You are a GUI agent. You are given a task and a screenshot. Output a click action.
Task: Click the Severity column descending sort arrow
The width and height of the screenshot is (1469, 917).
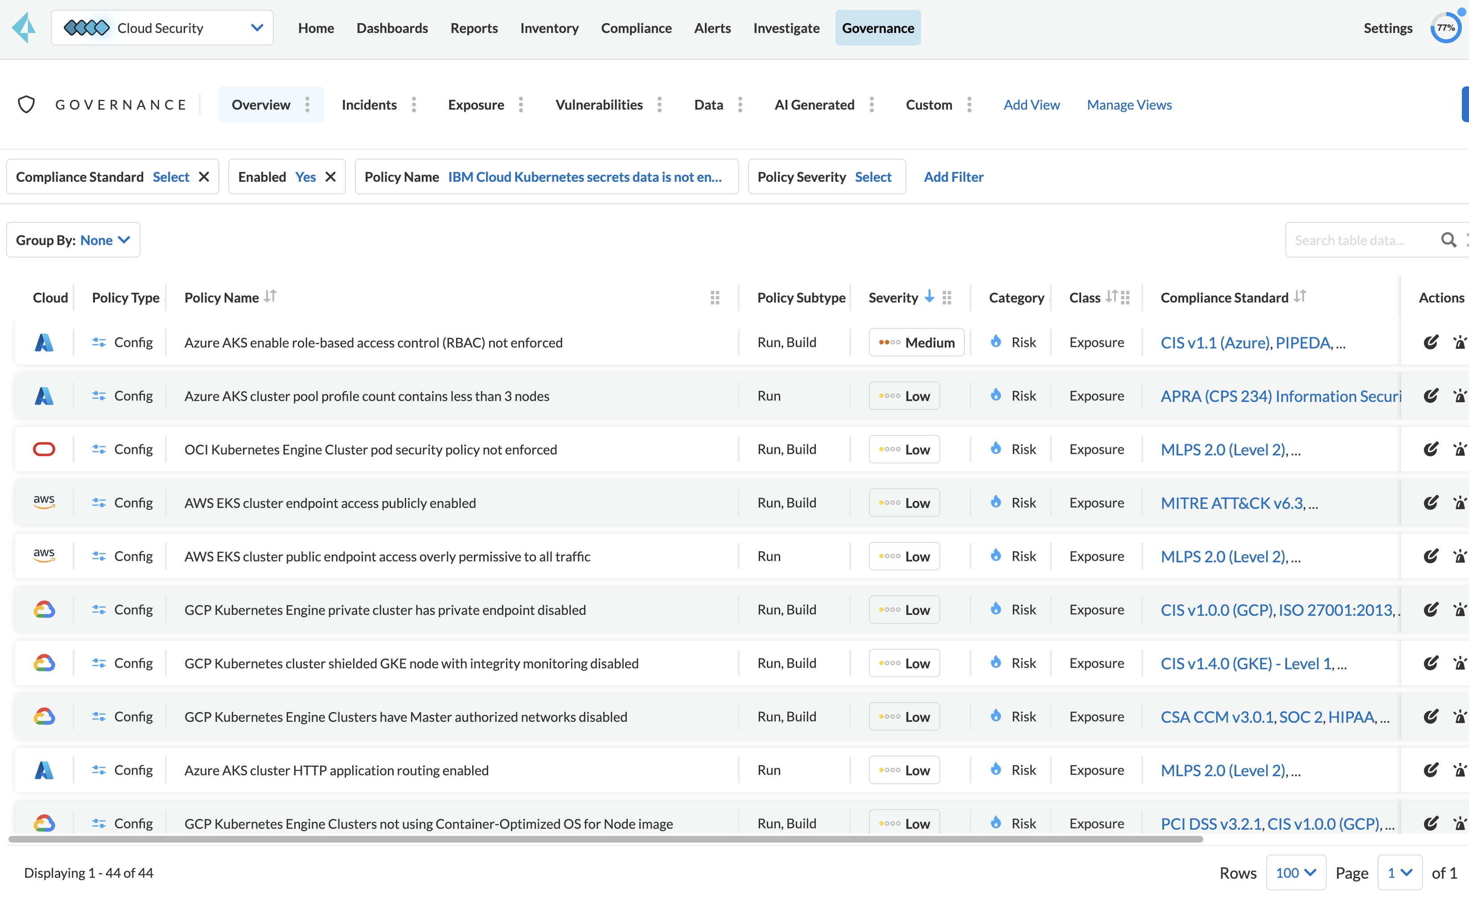point(929,297)
